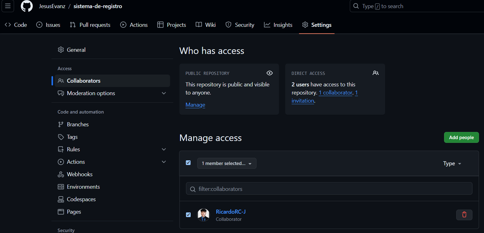Expand the Moderation options chevron
The image size is (484, 233).
(x=164, y=93)
